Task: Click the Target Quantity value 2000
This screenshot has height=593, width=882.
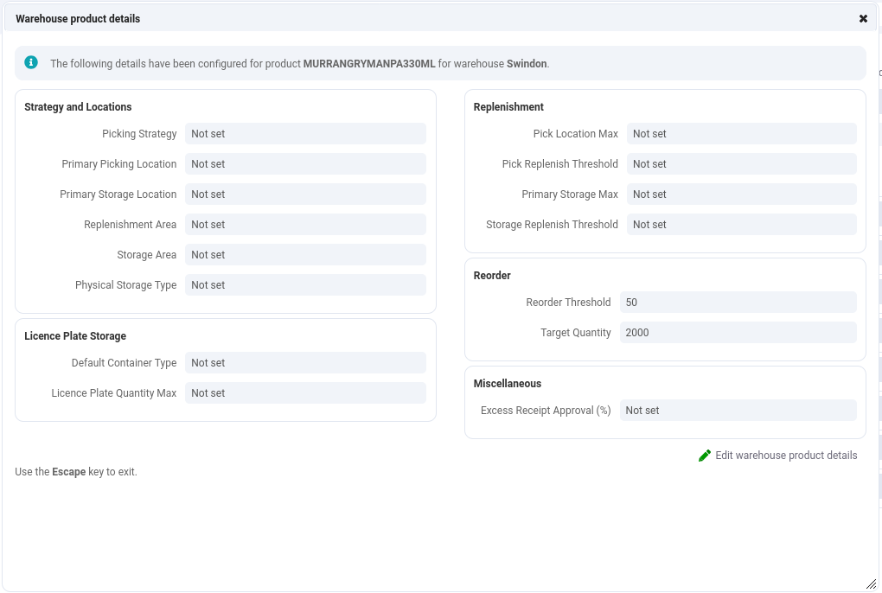Action: 738,333
